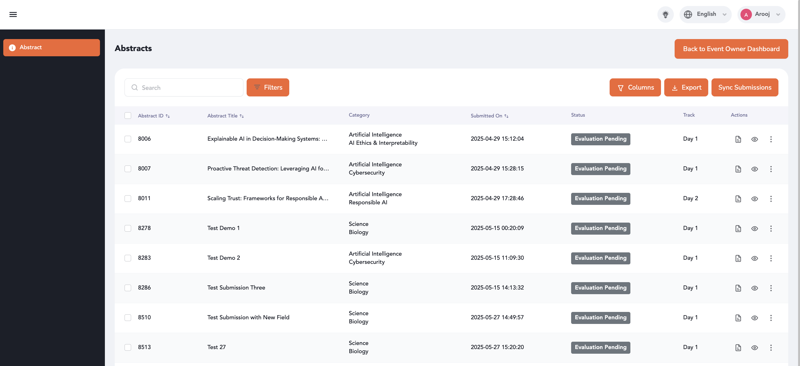Open document icon for abstract 8007
Viewport: 800px width, 366px height.
click(738, 169)
